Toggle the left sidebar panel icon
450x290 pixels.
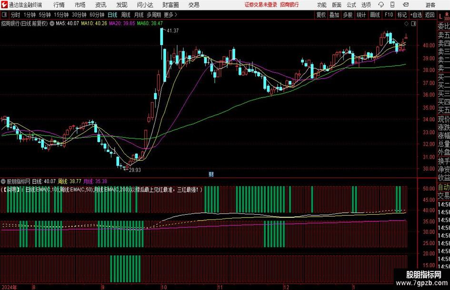4,15
